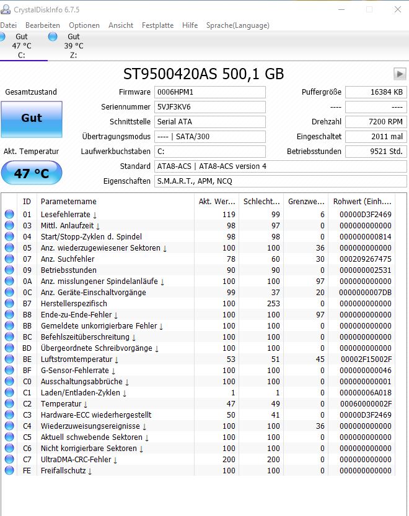
Task: Click status orb for Luftstromtemperatur row
Action: (9, 359)
